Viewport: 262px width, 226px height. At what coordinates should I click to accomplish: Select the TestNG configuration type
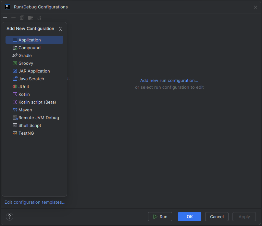coord(26,133)
